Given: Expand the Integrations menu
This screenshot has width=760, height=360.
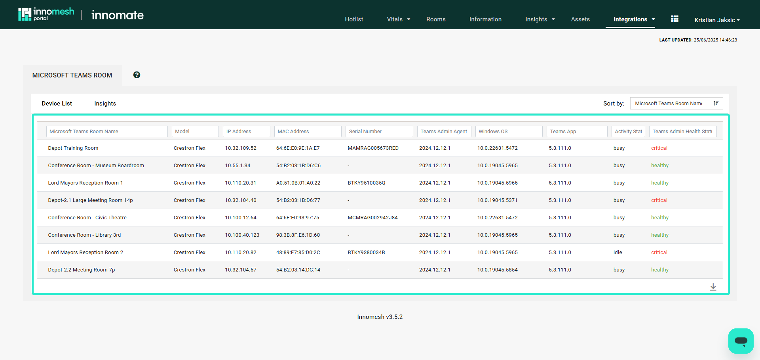Looking at the screenshot, I should click(634, 19).
